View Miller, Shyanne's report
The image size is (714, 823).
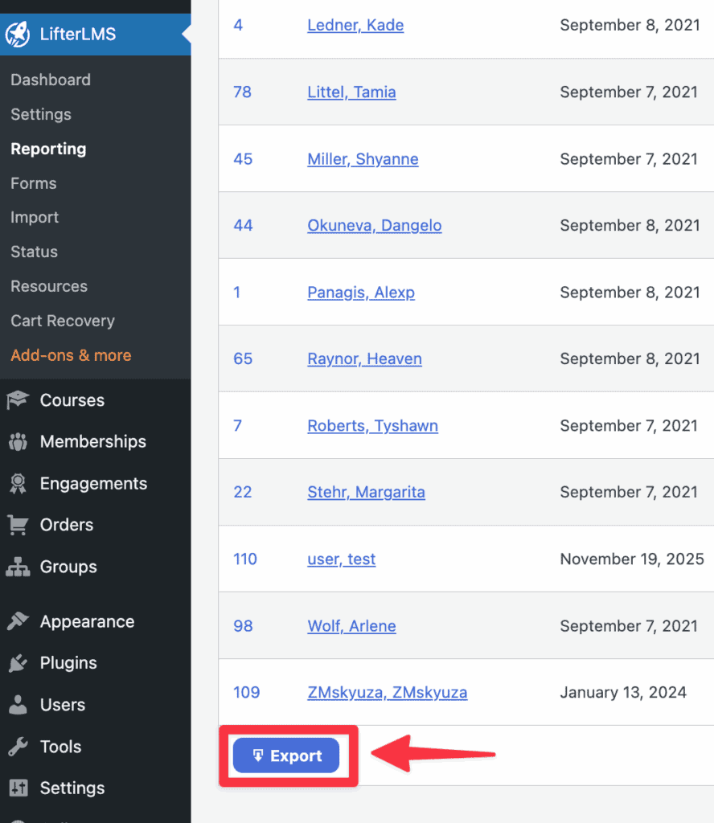[x=363, y=159]
